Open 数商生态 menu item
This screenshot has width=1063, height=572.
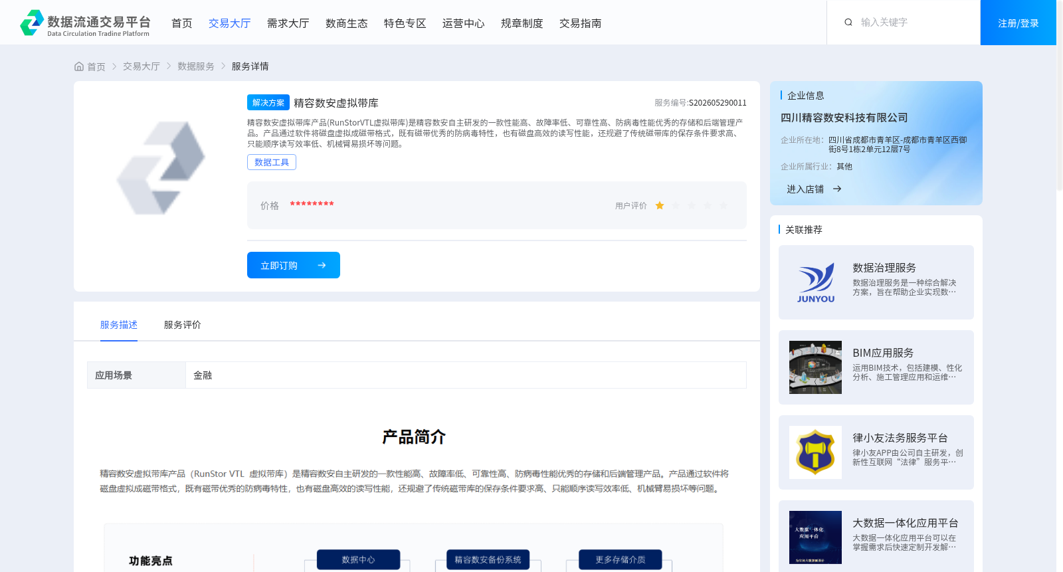(x=347, y=23)
